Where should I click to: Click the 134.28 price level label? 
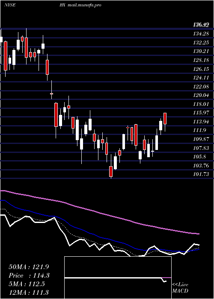201,34
